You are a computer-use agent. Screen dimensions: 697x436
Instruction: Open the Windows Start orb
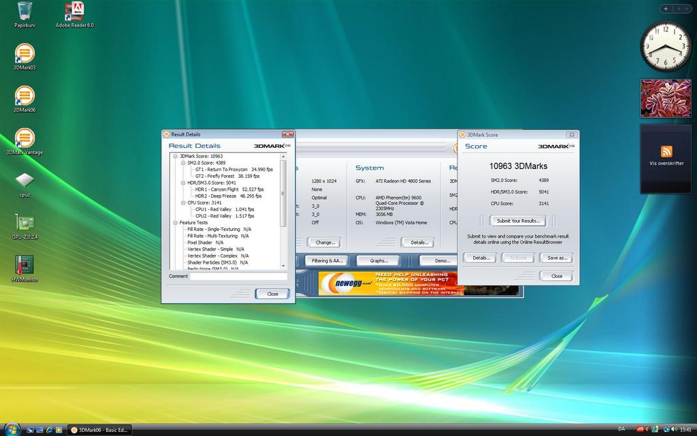(x=12, y=429)
